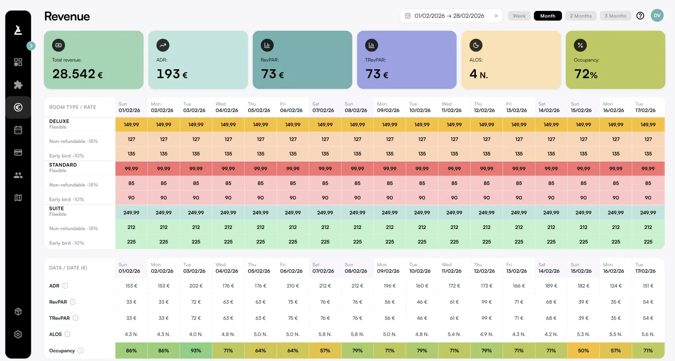The height and width of the screenshot is (361, 675).
Task: Select the payments card icon in sidebar
Action: pyautogui.click(x=18, y=152)
